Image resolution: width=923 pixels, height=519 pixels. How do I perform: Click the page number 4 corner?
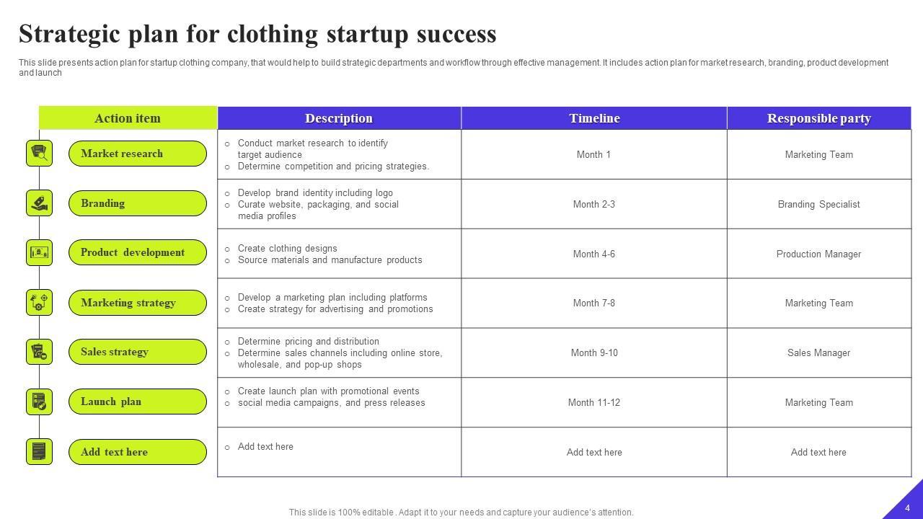click(907, 507)
